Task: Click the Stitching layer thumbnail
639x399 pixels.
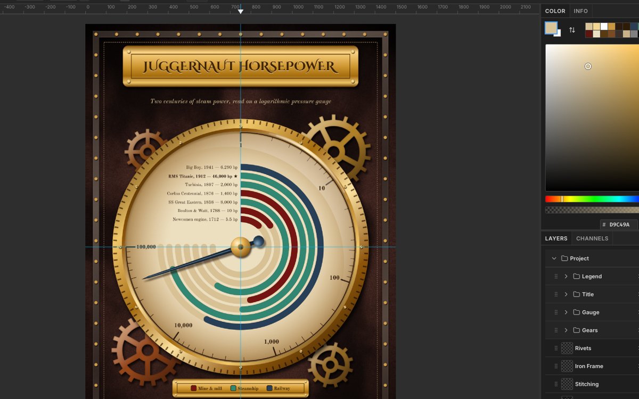Action: pos(567,384)
